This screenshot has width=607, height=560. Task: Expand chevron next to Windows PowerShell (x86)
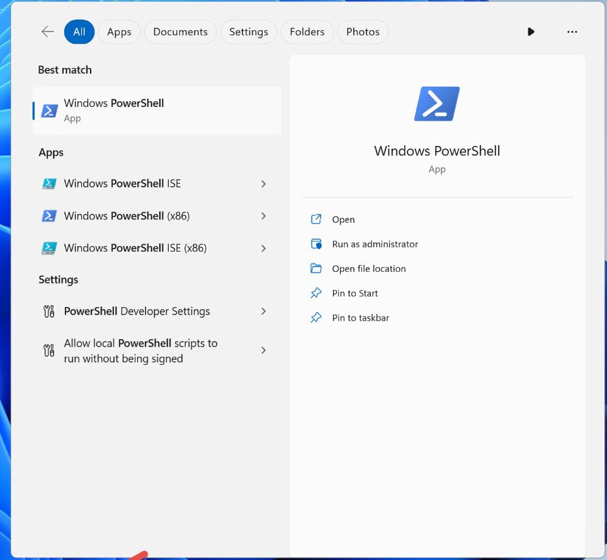[263, 216]
